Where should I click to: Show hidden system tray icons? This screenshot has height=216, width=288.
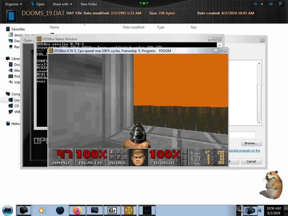tap(239, 210)
